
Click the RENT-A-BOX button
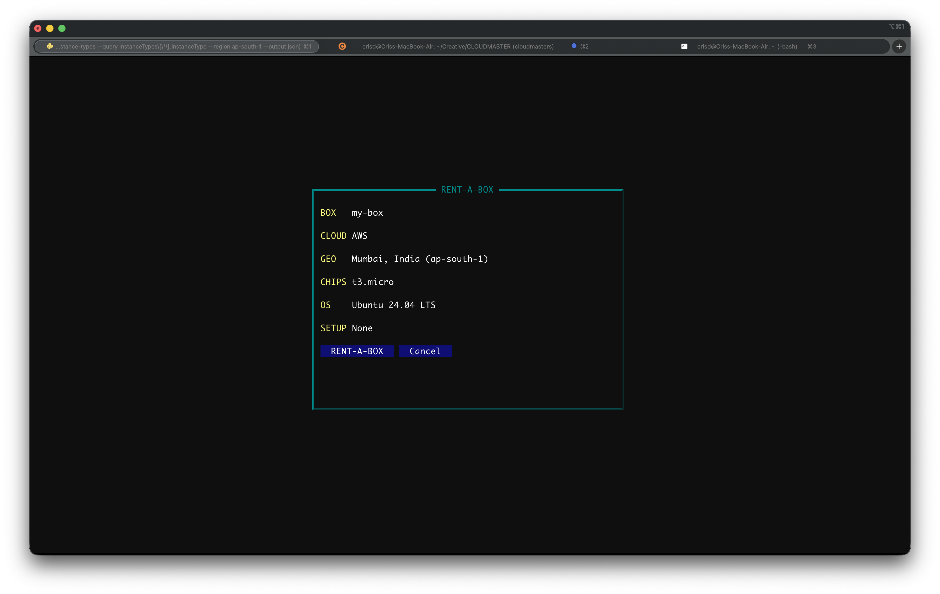click(x=357, y=351)
